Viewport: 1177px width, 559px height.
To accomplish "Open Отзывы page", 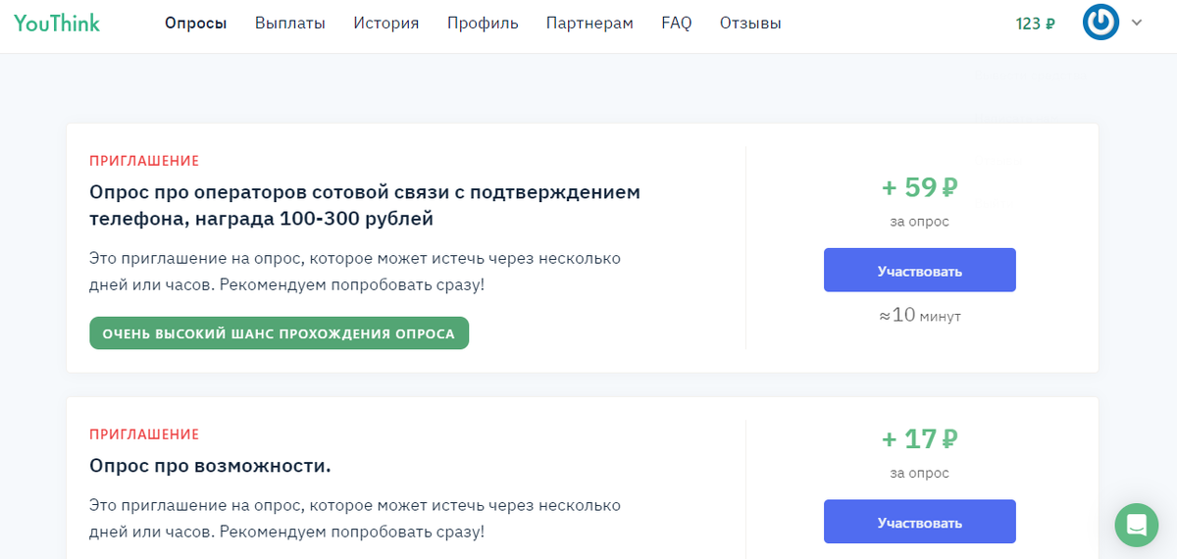I will point(750,24).
